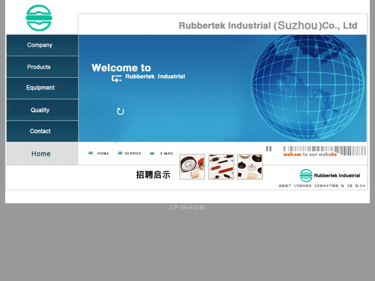
Task: Click the SERVICE link below the banner
Action: coord(133,153)
